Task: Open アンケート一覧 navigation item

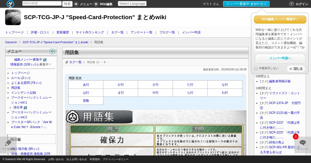Action: [x=142, y=32]
